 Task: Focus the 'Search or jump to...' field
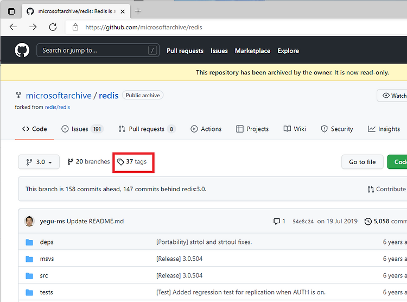click(x=98, y=50)
